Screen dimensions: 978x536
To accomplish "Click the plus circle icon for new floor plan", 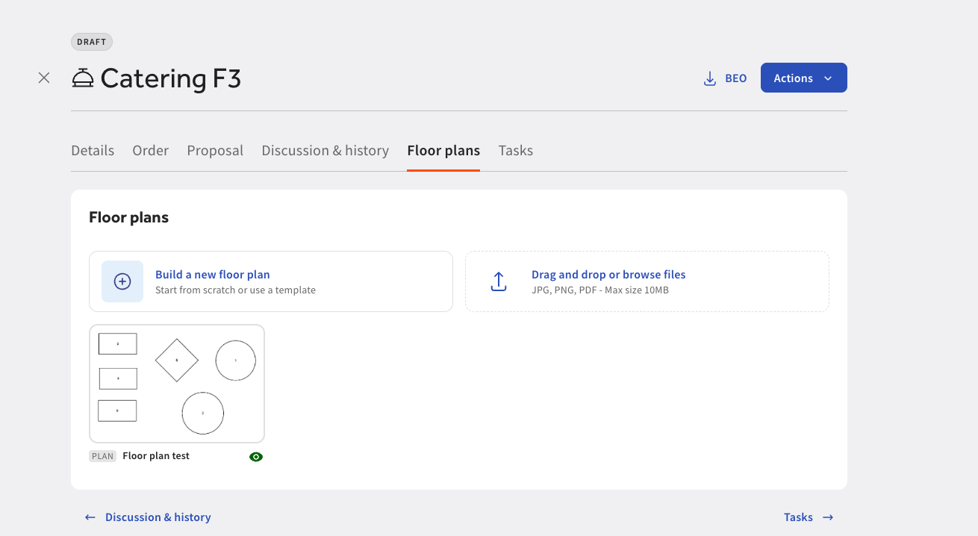I will point(122,281).
